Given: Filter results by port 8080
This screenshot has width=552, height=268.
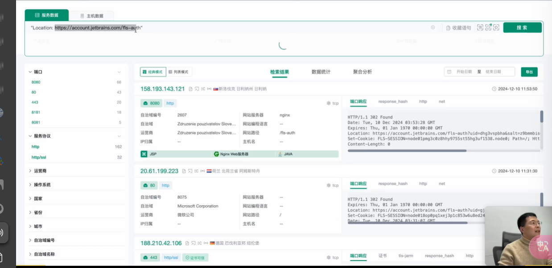Looking at the screenshot, I should point(36,82).
